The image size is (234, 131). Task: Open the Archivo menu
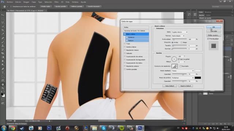[x=10, y=2]
